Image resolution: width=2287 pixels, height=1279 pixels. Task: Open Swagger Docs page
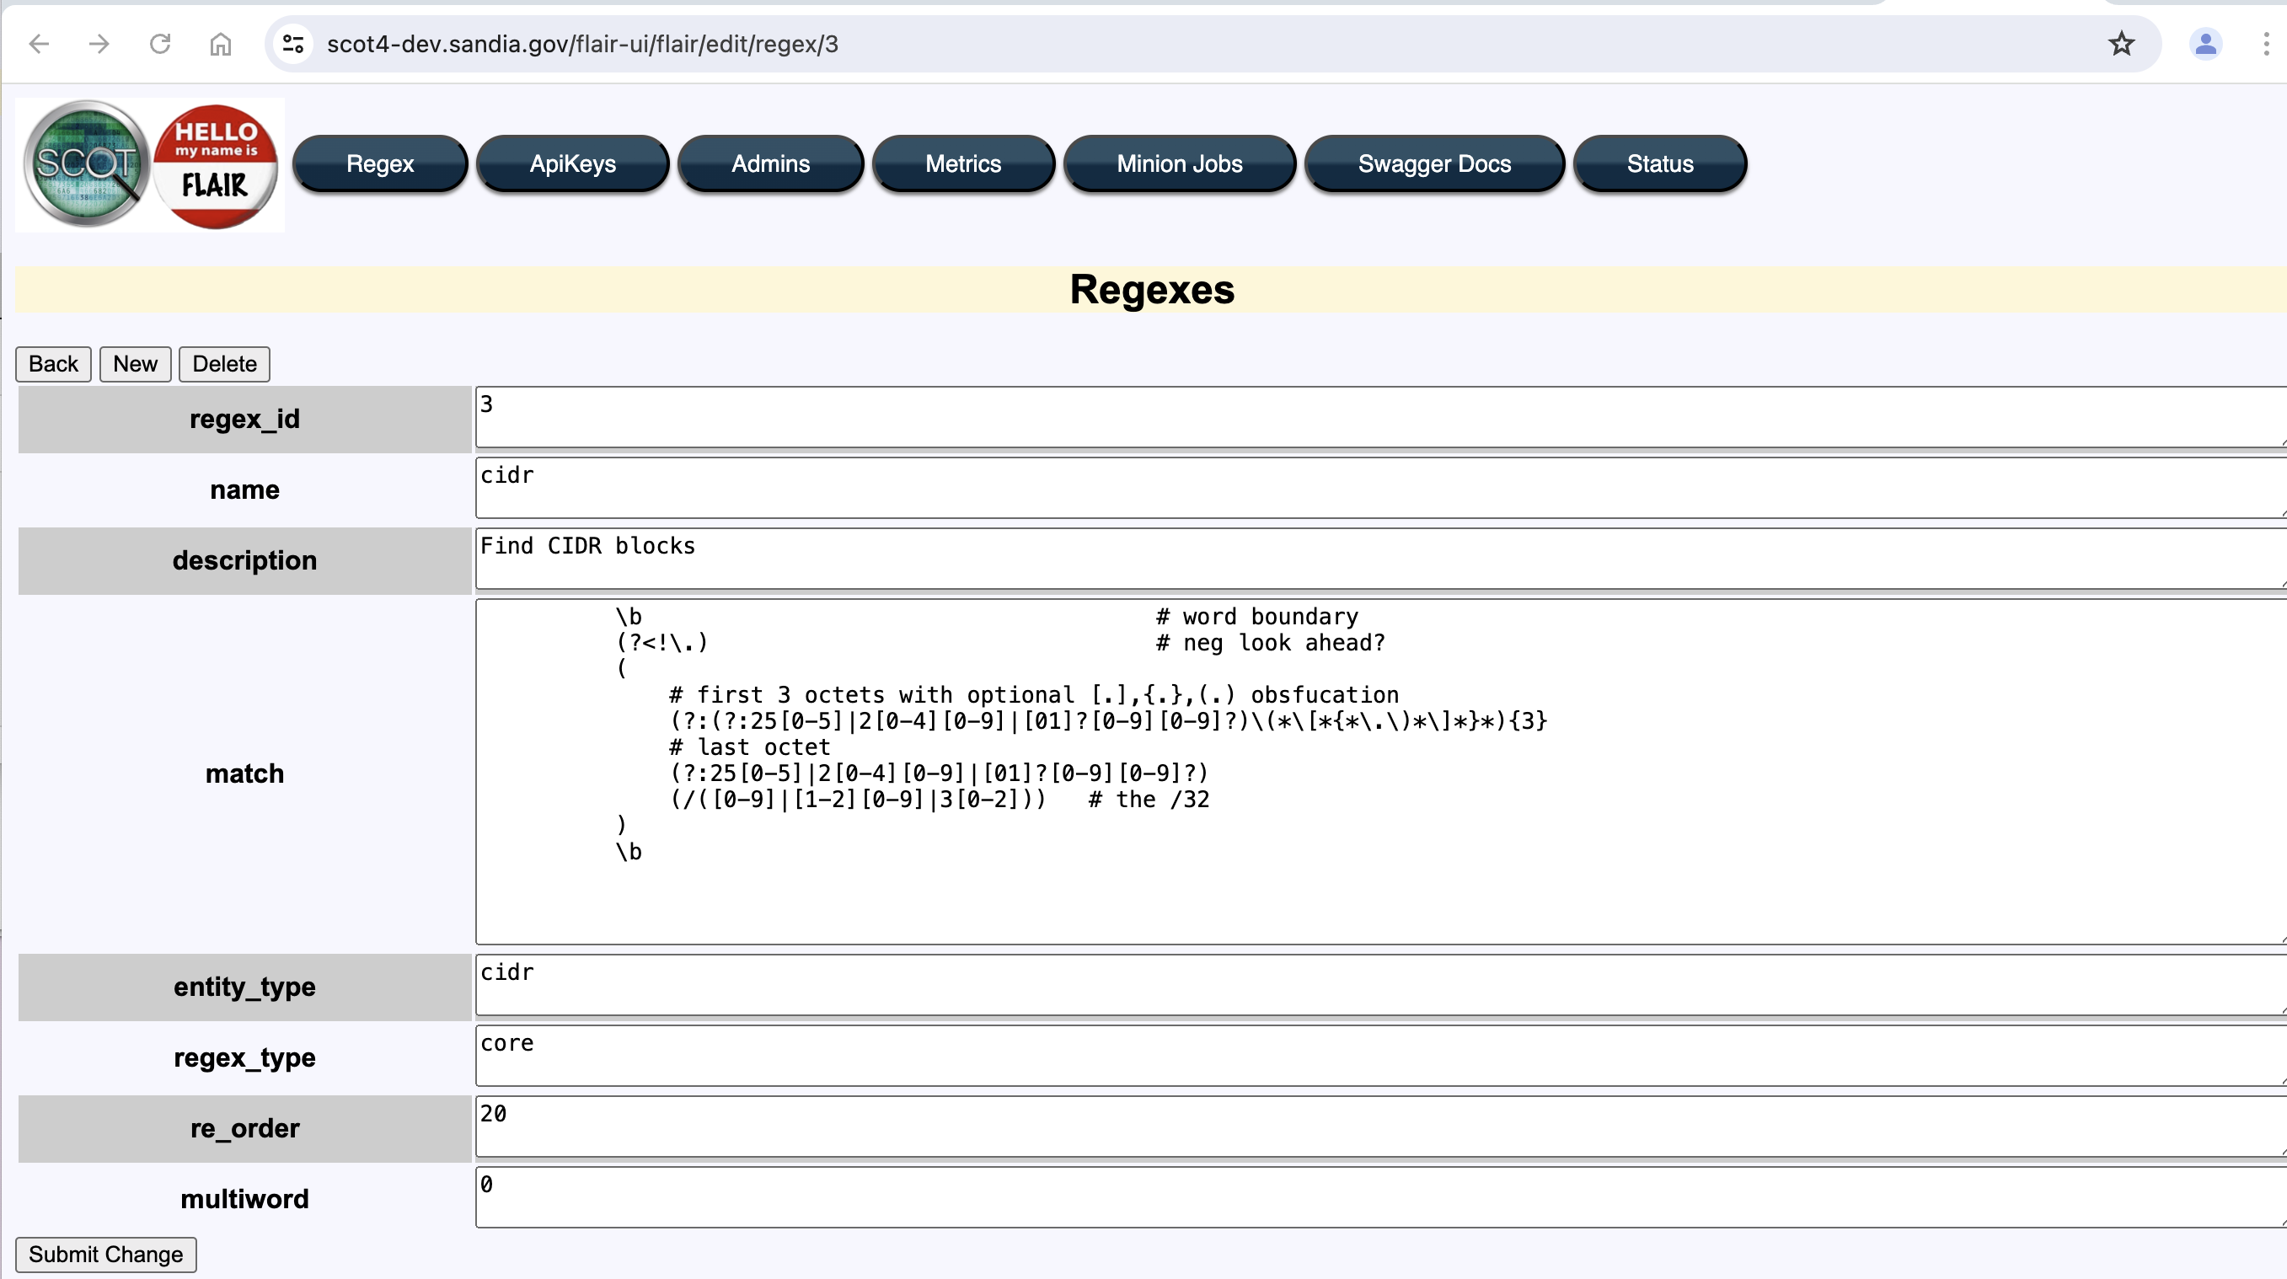coord(1434,163)
